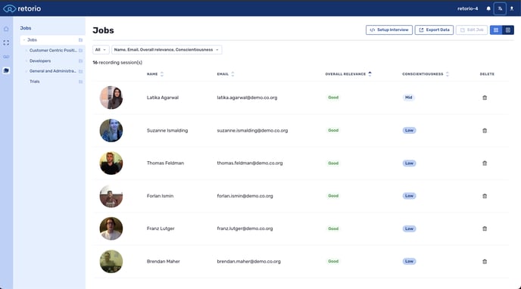Open Brendan Maher's avatar thumbnail
Screen dimensions: 521x289
pyautogui.click(x=111, y=262)
